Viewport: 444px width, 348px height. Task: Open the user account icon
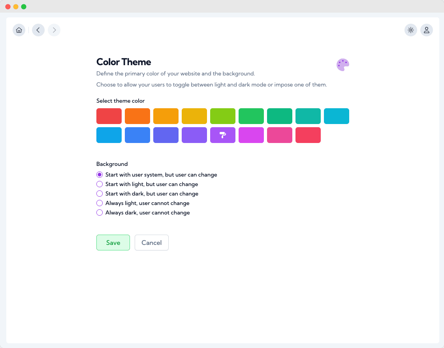[x=427, y=30]
